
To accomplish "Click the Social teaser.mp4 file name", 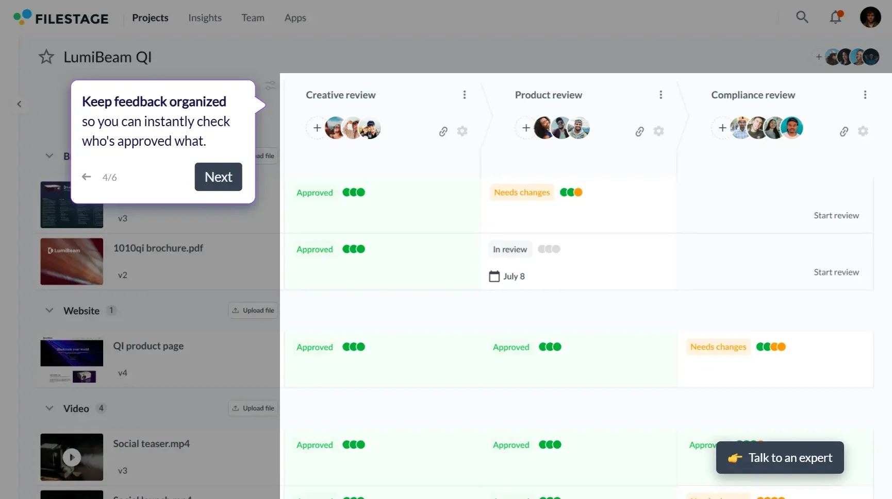I will point(152,444).
